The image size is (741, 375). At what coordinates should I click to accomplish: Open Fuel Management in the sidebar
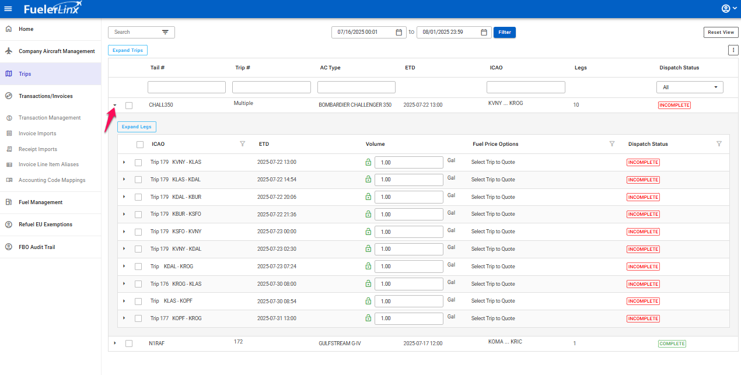tap(40, 202)
